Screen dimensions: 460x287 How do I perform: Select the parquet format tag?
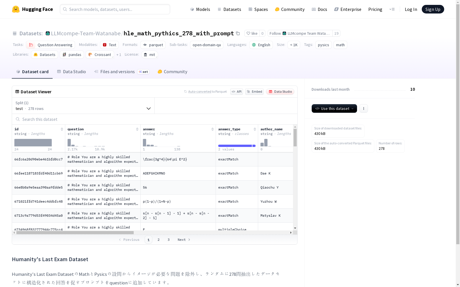153,45
